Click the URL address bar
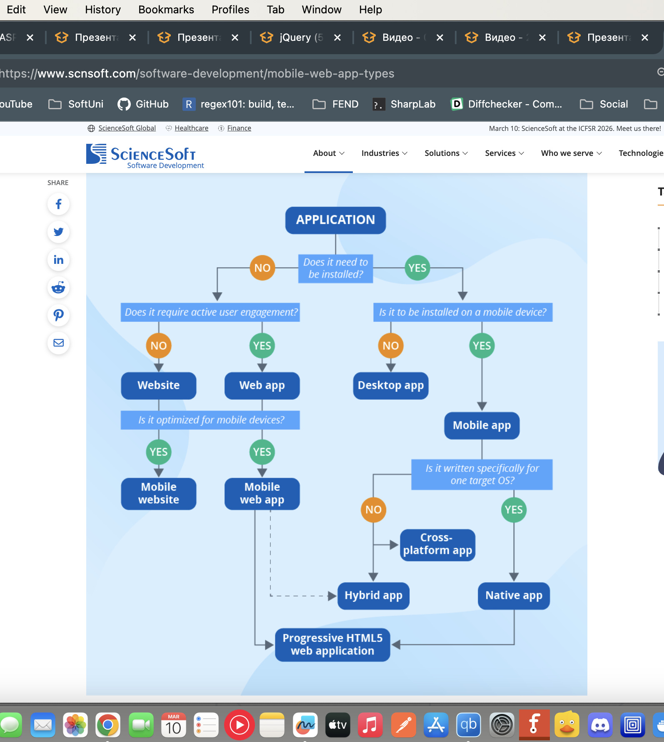The width and height of the screenshot is (664, 742). 325,73
